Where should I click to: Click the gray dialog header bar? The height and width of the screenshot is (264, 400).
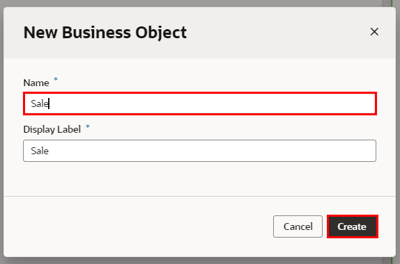(200, 33)
